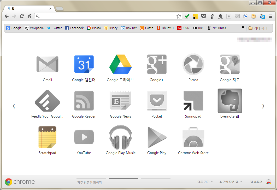Click the yellow sticky note extension icon
This screenshot has width=277, height=190.
[x=195, y=16]
